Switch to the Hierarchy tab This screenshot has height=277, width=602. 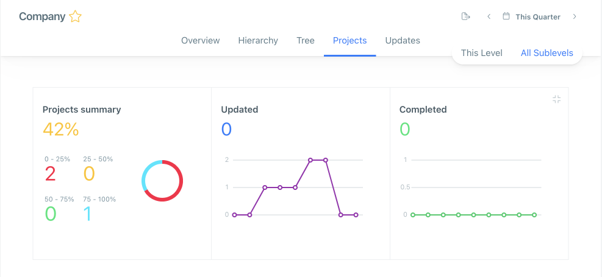click(258, 41)
